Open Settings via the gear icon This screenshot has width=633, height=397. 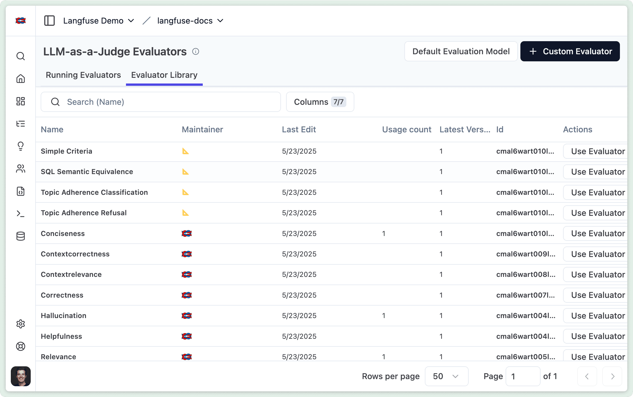(x=21, y=324)
